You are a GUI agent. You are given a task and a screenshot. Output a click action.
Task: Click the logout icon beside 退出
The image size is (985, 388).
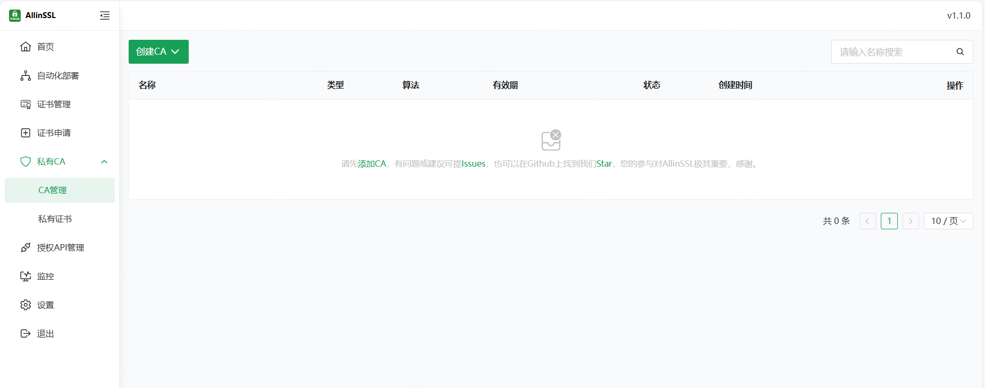tap(26, 333)
